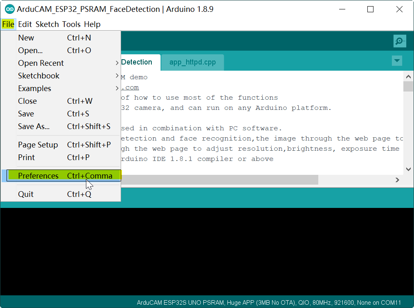
Task: Choose Print from the File menu
Action: coord(61,157)
